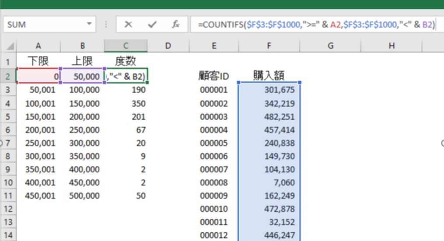Click cell A2 containing 0
Viewport: 444px width, 241px height.
(38, 76)
